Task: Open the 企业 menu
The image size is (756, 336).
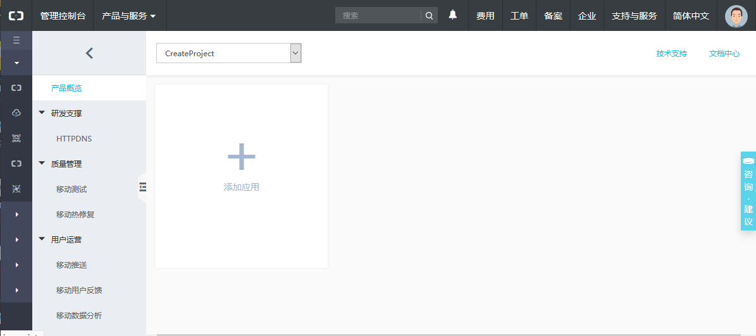Action: click(x=586, y=15)
